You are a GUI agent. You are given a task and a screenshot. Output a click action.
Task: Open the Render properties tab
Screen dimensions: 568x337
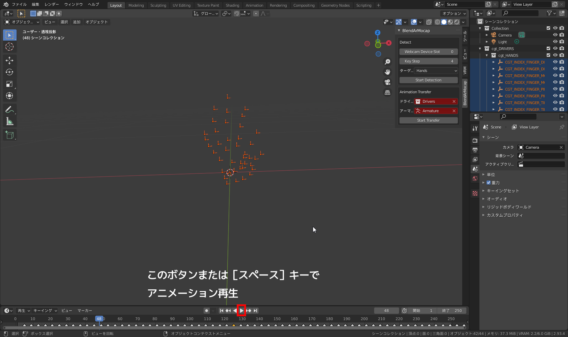pyautogui.click(x=475, y=140)
